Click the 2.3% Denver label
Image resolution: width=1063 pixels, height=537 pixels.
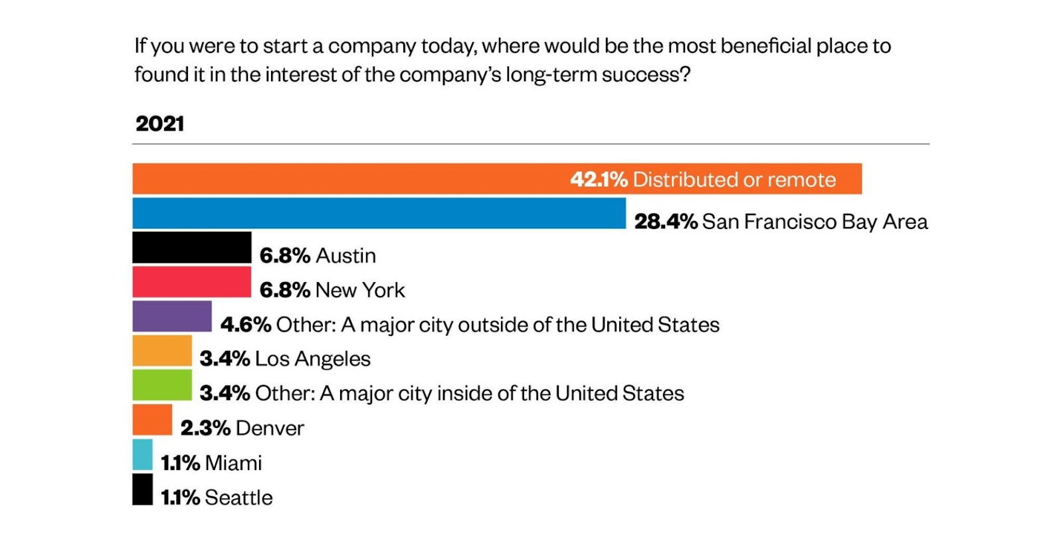coord(242,428)
